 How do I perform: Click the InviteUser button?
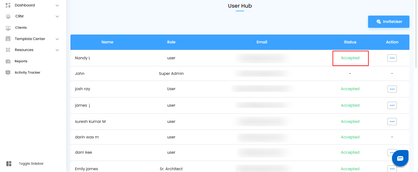pos(389,22)
